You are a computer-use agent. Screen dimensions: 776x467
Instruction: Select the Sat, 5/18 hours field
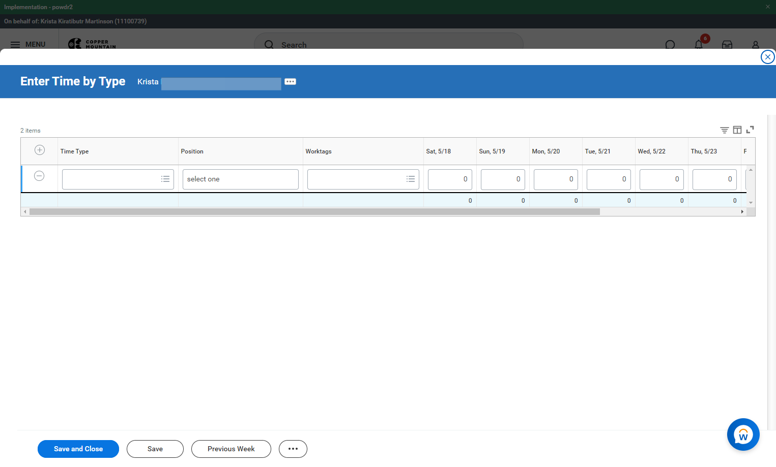click(x=450, y=179)
